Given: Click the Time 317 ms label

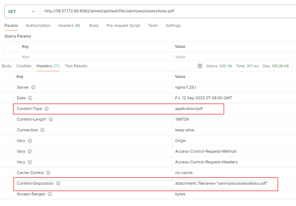Looking at the screenshot, I should pyautogui.click(x=247, y=66).
